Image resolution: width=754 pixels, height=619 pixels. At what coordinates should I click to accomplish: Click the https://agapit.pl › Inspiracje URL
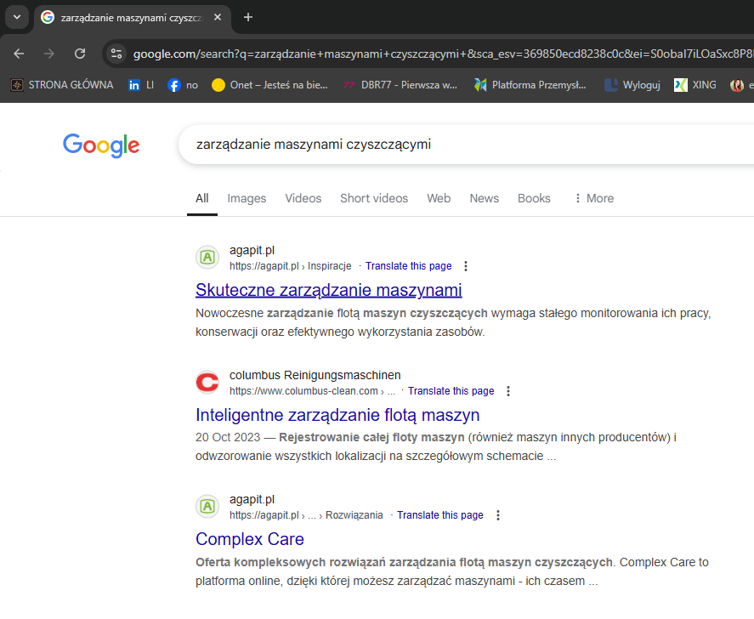tap(291, 266)
